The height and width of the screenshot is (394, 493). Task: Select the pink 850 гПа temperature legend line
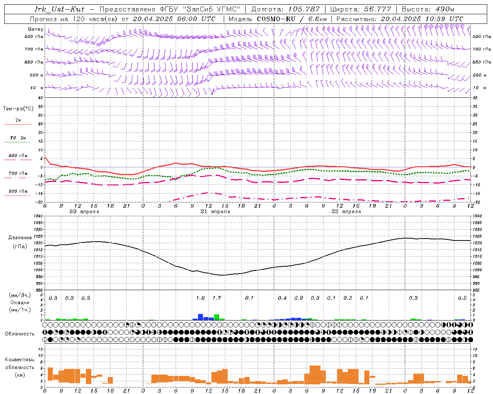(18, 160)
